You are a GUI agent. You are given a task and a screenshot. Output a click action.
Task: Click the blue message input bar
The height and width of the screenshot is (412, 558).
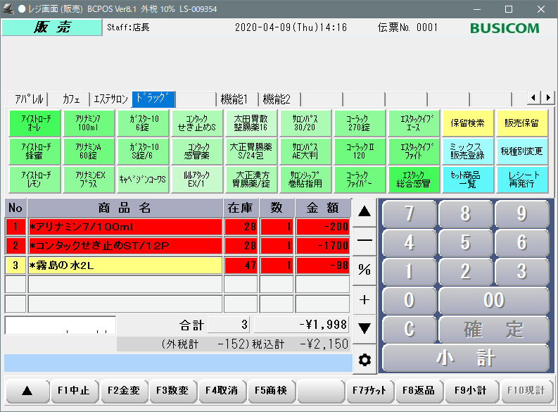coord(177,363)
